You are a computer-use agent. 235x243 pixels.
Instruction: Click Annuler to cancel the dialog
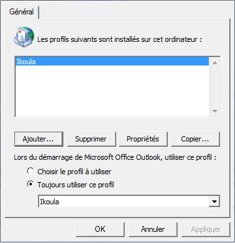pos(153,229)
